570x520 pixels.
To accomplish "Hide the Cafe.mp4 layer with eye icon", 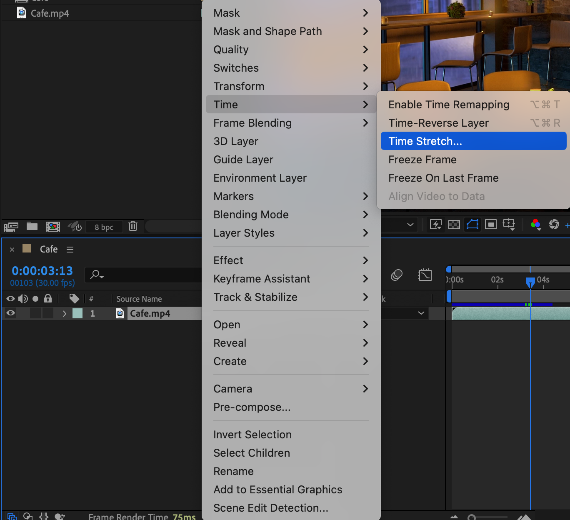I will click(11, 313).
